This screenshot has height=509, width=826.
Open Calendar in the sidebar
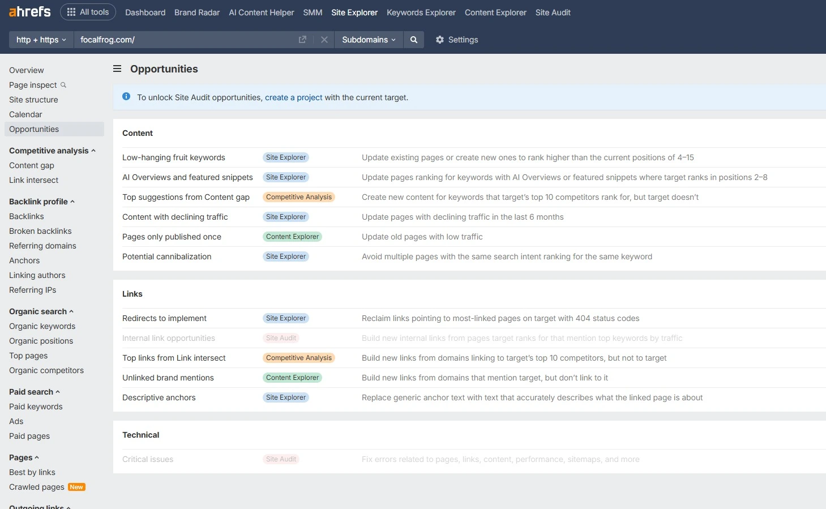(x=25, y=114)
